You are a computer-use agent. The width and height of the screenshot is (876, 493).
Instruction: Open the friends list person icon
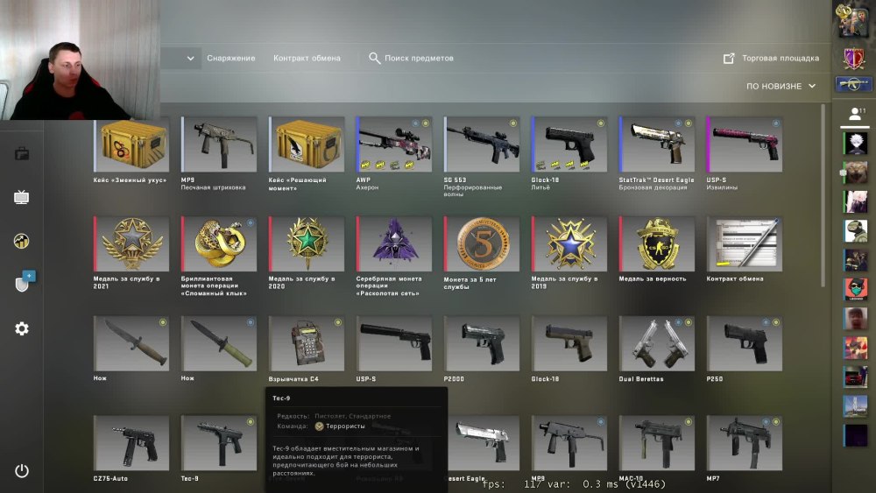855,115
